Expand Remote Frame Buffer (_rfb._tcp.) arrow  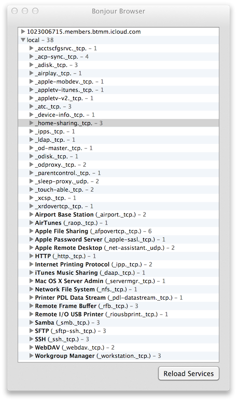click(31, 306)
